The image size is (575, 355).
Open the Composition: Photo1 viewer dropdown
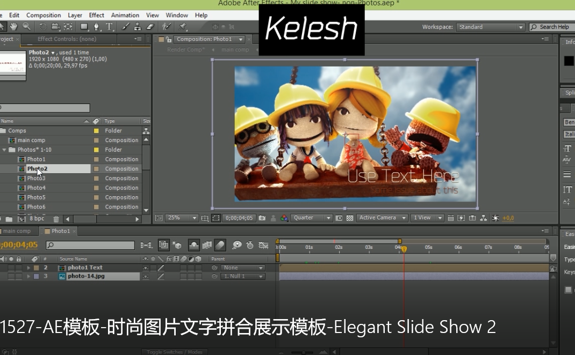(x=209, y=39)
